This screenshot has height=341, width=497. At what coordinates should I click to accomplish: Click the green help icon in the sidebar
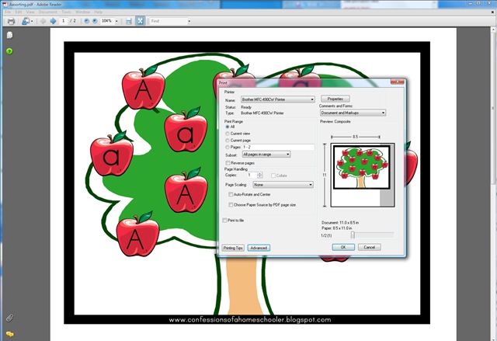(x=9, y=51)
